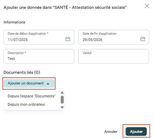The width and height of the screenshot is (154, 139).
Task: Click into the Description field containing Test
Action: pos(39,56)
